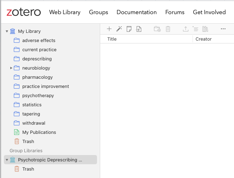The height and width of the screenshot is (178, 234).
Task: Open the Get Involved page
Action: (x=209, y=12)
